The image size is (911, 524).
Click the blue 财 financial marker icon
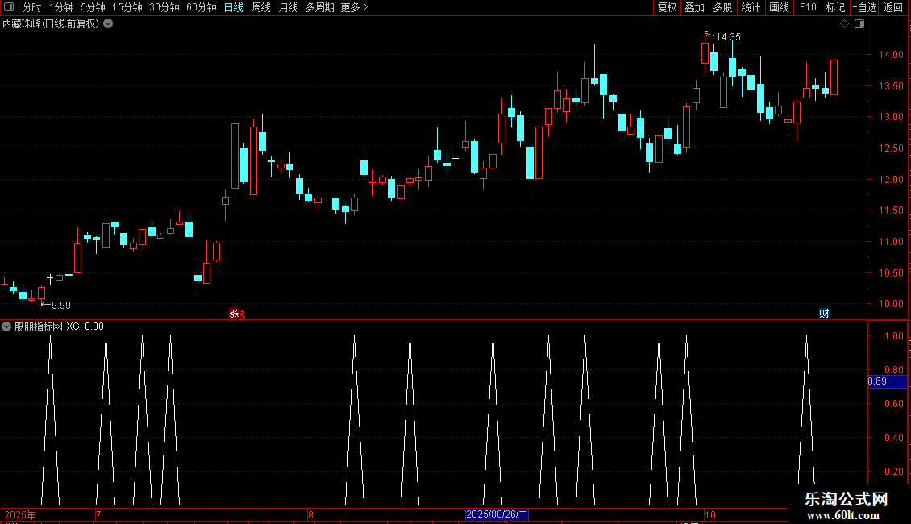(824, 314)
